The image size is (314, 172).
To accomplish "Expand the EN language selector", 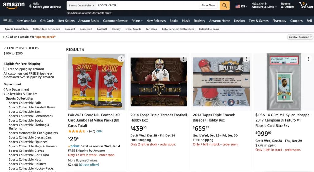I will tap(241, 6).
